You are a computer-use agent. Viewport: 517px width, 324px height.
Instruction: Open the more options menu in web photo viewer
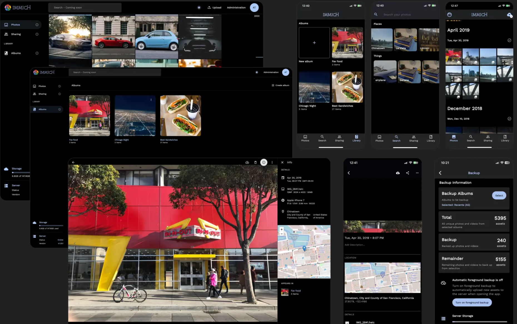272,162
